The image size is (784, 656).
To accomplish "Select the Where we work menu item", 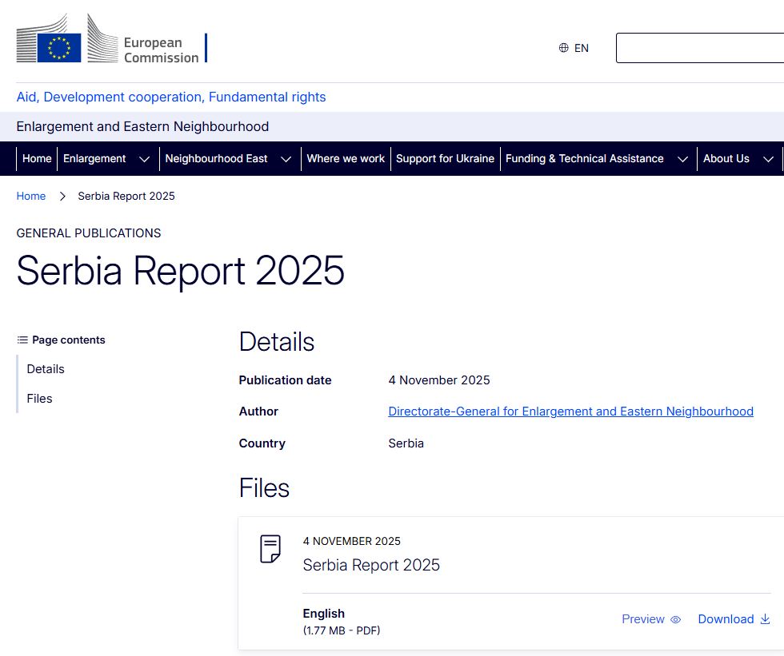I will click(346, 158).
